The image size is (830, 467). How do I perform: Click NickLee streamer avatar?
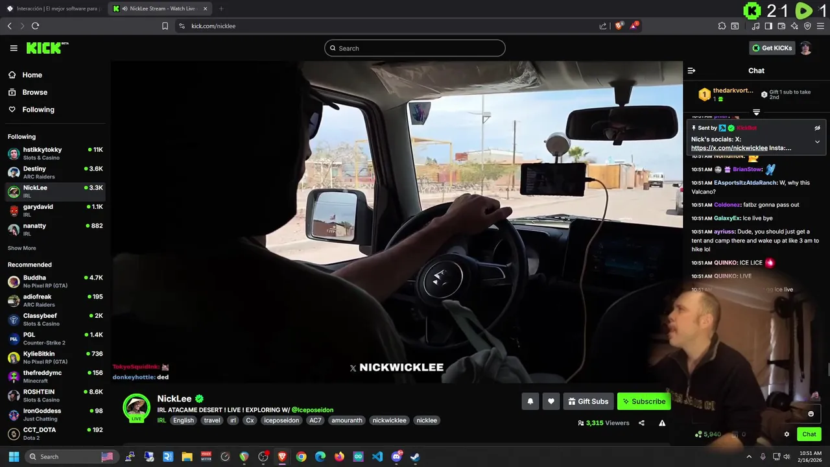(136, 408)
